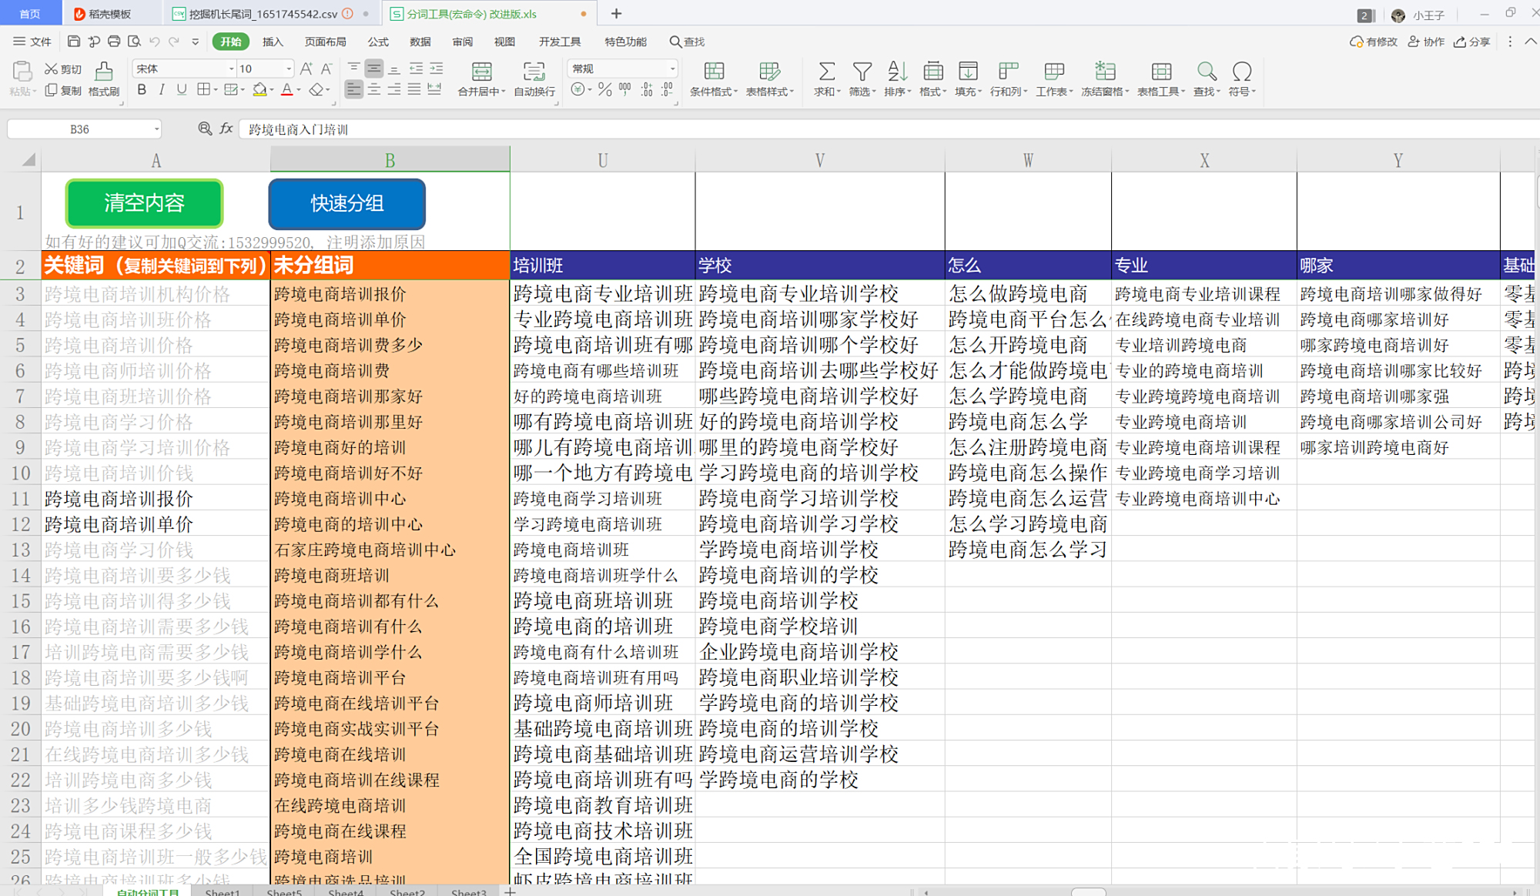Click the Format Painter (格式刷) brush icon
The width and height of the screenshot is (1540, 896).
(103, 72)
